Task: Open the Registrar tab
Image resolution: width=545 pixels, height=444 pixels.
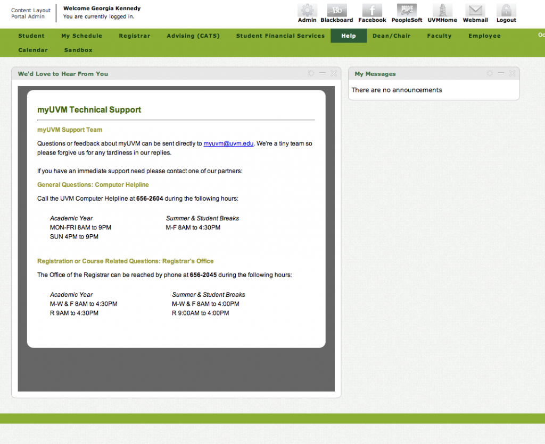Action: (135, 36)
